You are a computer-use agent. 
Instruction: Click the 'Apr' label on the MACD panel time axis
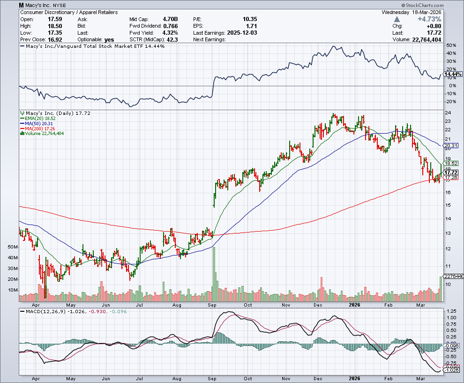[x=36, y=379]
